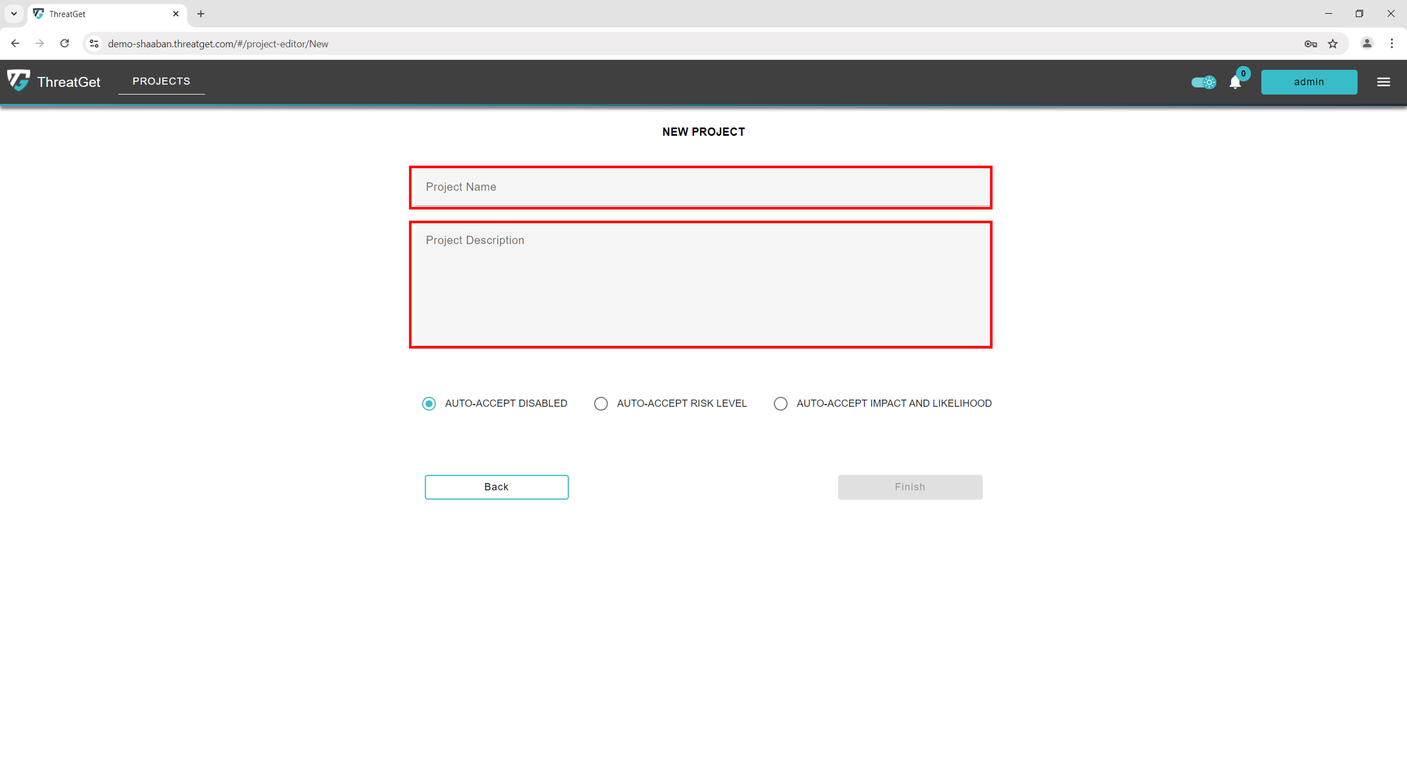Go back with browser arrow
Screen dimensions: 1407x764
point(15,44)
